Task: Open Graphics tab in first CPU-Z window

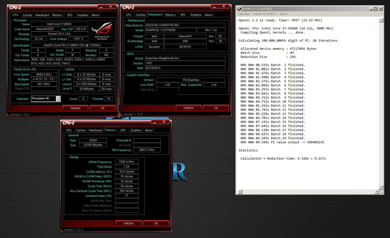Action: pos(82,15)
